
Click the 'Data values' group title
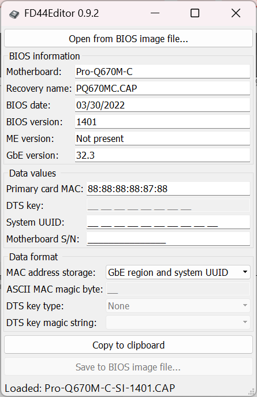click(32, 174)
